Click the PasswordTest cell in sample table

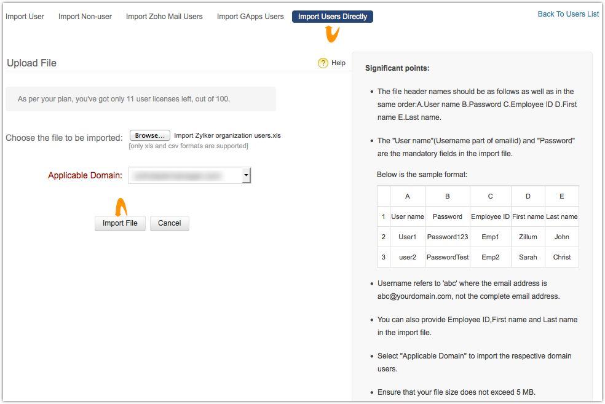[x=447, y=257]
